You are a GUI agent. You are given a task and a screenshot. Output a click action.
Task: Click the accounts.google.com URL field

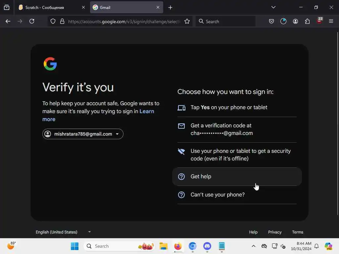coord(124,21)
